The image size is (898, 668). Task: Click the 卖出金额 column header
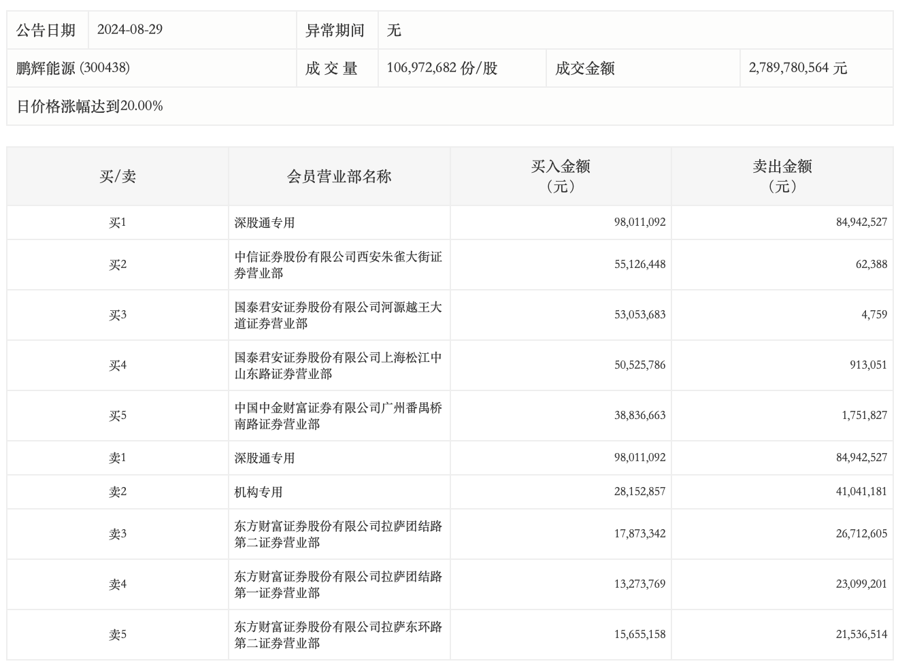pos(782,176)
